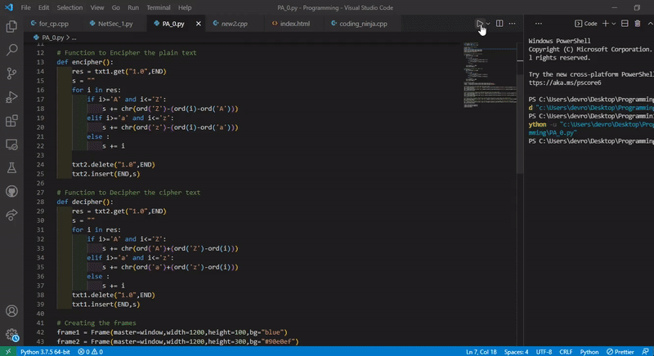Minimize the VS Code window
Screen dimensions: 654x356
[615, 7]
